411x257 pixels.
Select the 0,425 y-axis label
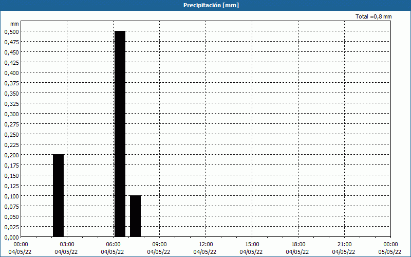point(11,63)
